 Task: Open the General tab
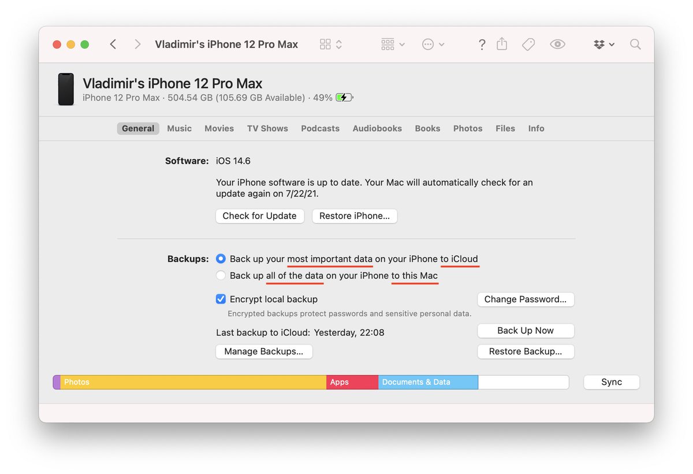point(138,128)
